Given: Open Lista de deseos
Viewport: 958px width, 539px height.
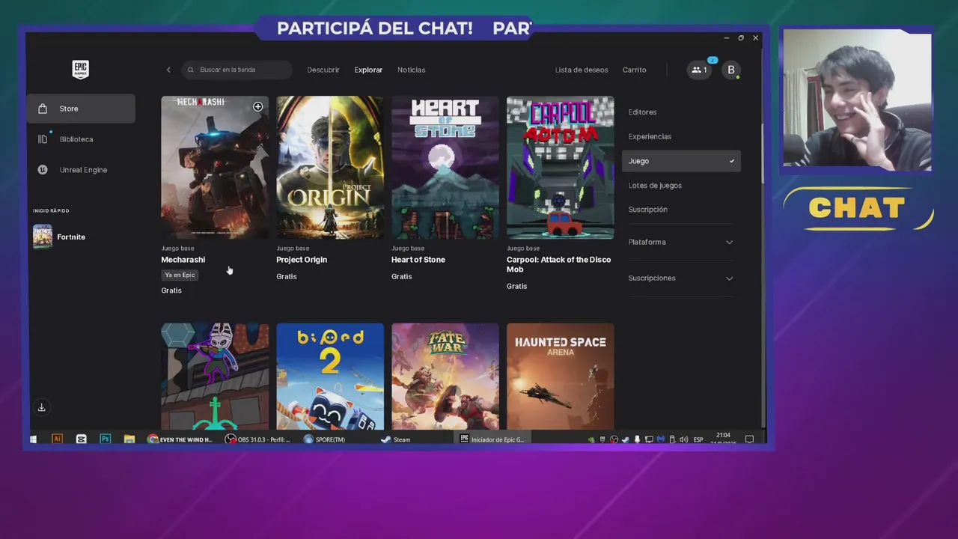Looking at the screenshot, I should [582, 70].
